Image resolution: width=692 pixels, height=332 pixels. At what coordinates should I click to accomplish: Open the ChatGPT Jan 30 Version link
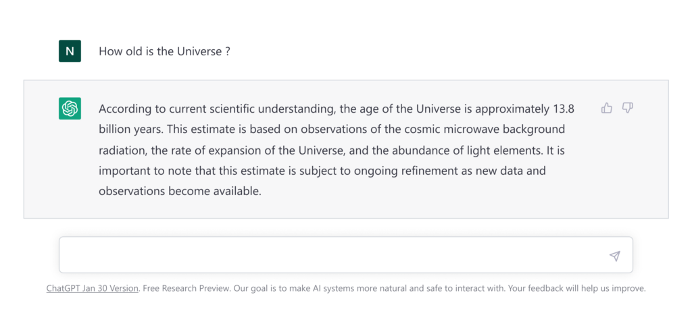pos(92,289)
